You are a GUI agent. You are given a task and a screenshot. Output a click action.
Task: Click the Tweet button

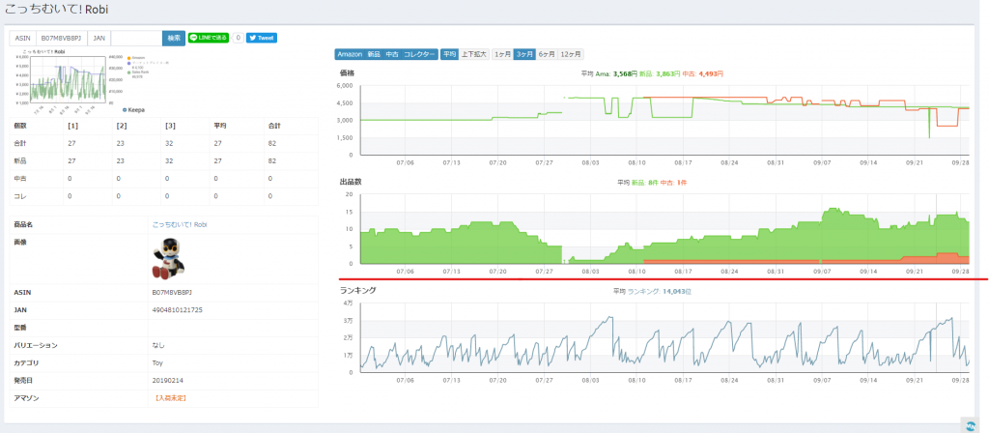(x=262, y=38)
